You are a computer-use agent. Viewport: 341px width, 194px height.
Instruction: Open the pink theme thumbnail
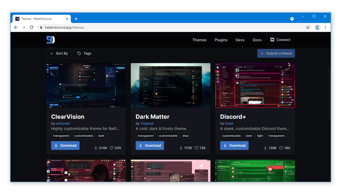coord(170,171)
